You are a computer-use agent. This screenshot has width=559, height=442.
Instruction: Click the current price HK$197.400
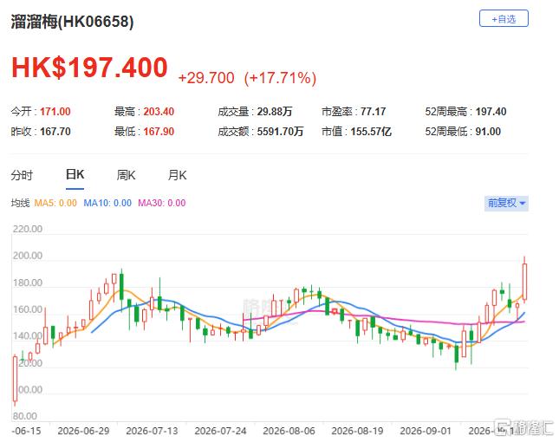point(89,68)
